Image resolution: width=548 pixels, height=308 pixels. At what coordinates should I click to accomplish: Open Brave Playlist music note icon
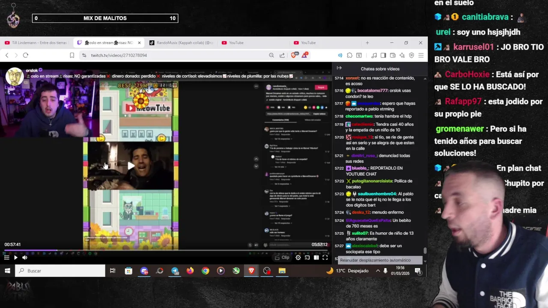(374, 55)
